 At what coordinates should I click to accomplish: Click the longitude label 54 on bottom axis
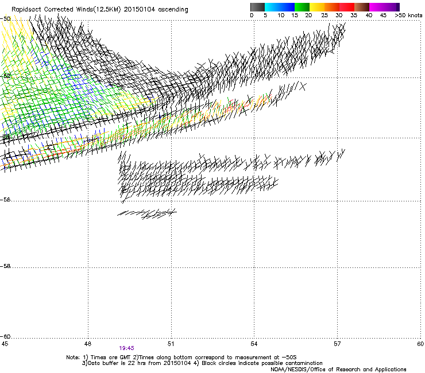click(x=254, y=344)
